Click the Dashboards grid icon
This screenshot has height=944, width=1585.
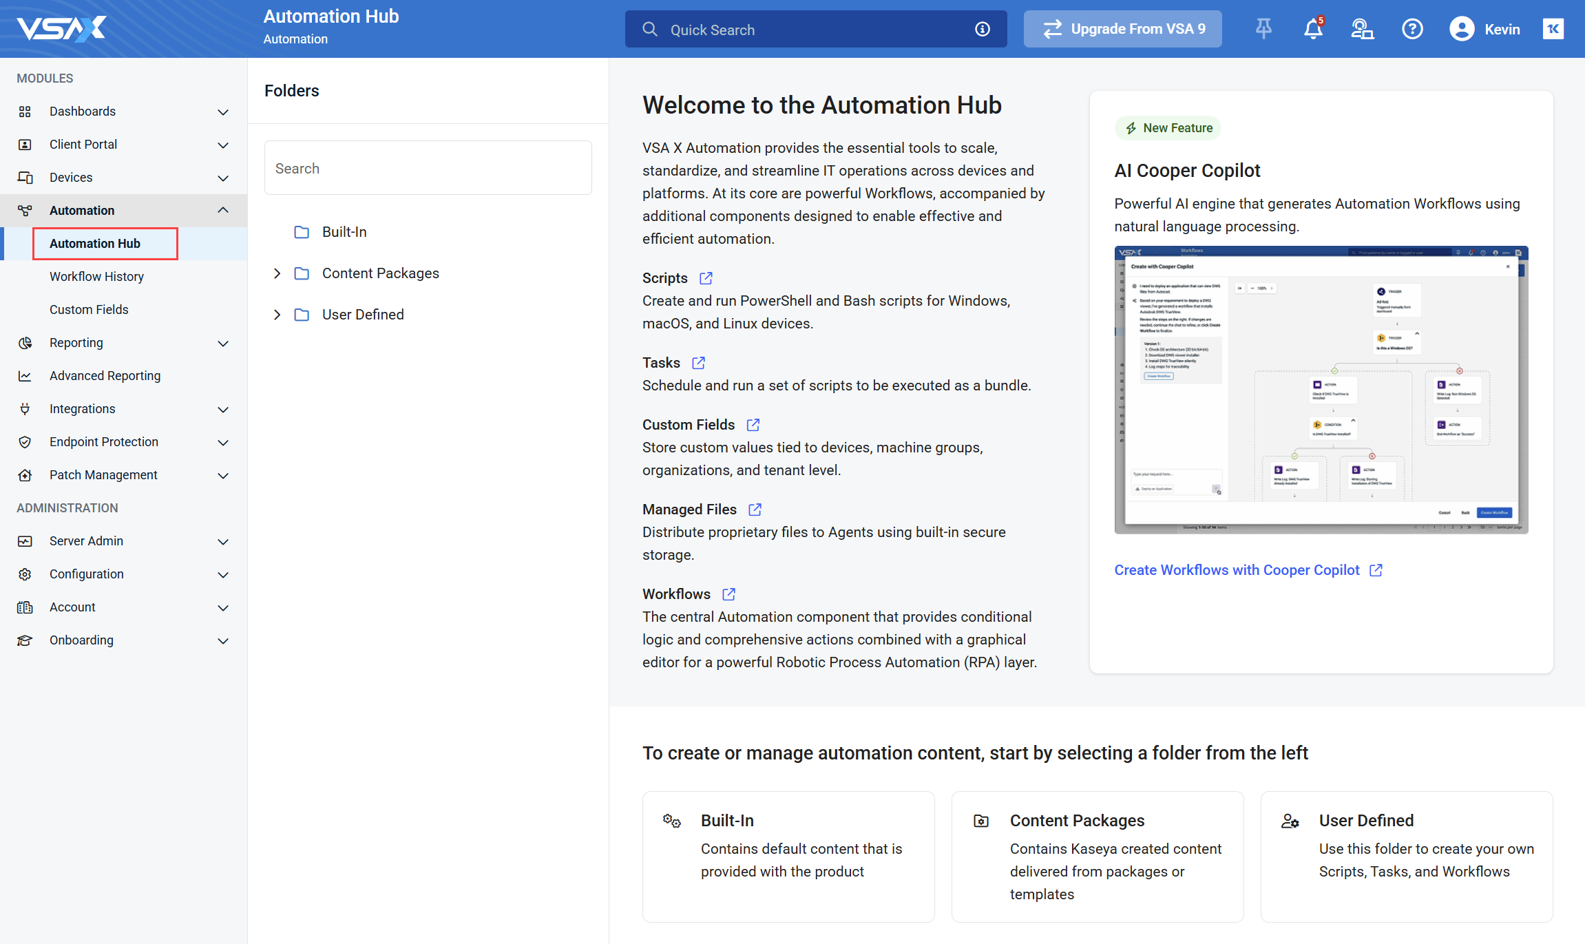click(25, 112)
